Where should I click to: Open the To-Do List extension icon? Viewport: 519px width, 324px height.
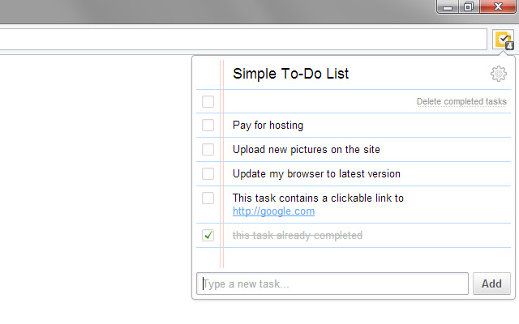504,40
